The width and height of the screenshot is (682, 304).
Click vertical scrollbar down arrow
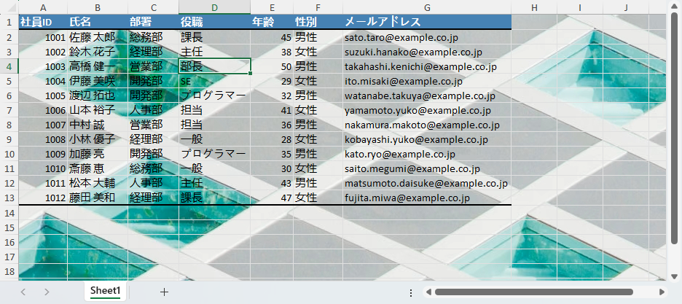coord(674,276)
